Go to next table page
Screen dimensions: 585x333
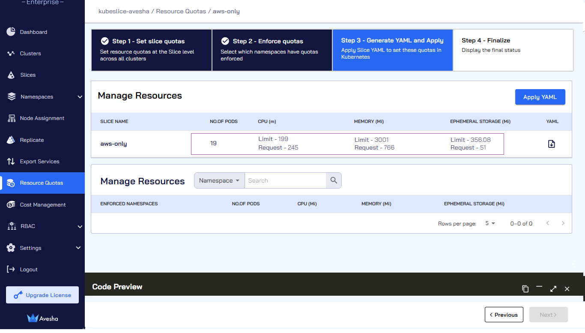(x=563, y=223)
